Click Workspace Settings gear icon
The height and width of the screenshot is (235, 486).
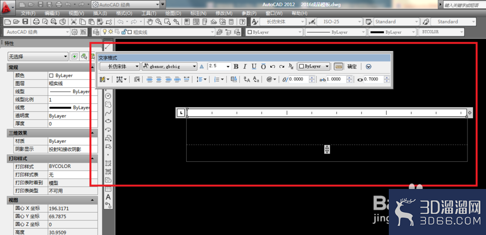tap(74, 32)
